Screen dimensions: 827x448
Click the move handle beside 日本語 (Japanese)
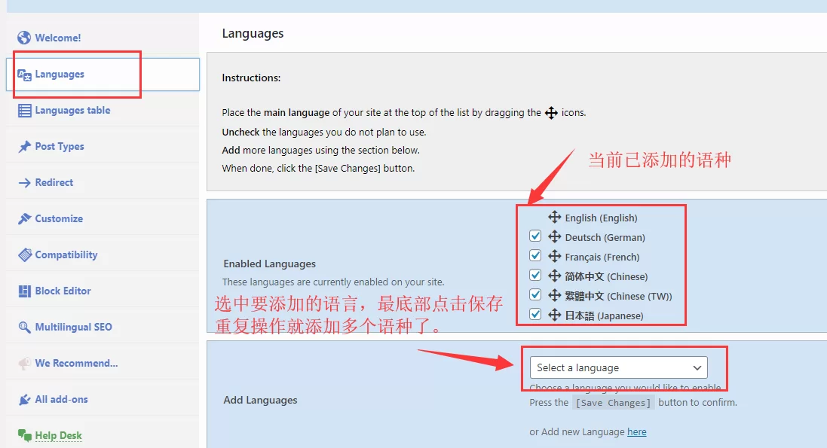pos(554,315)
